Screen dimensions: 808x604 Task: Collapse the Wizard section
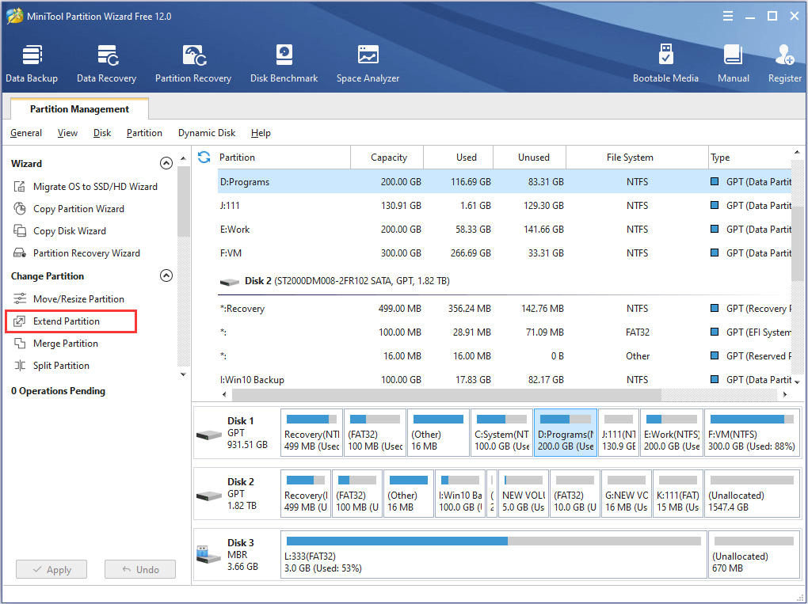(x=166, y=163)
